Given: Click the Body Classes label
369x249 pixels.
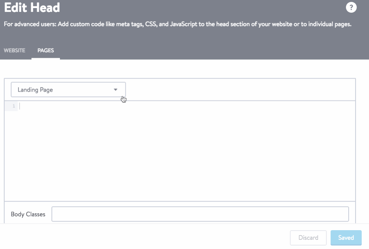Looking at the screenshot, I should click(x=28, y=214).
